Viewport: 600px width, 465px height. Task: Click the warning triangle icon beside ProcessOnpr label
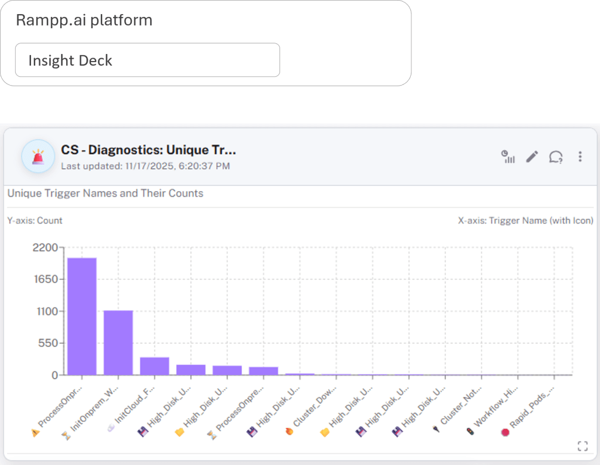point(35,433)
